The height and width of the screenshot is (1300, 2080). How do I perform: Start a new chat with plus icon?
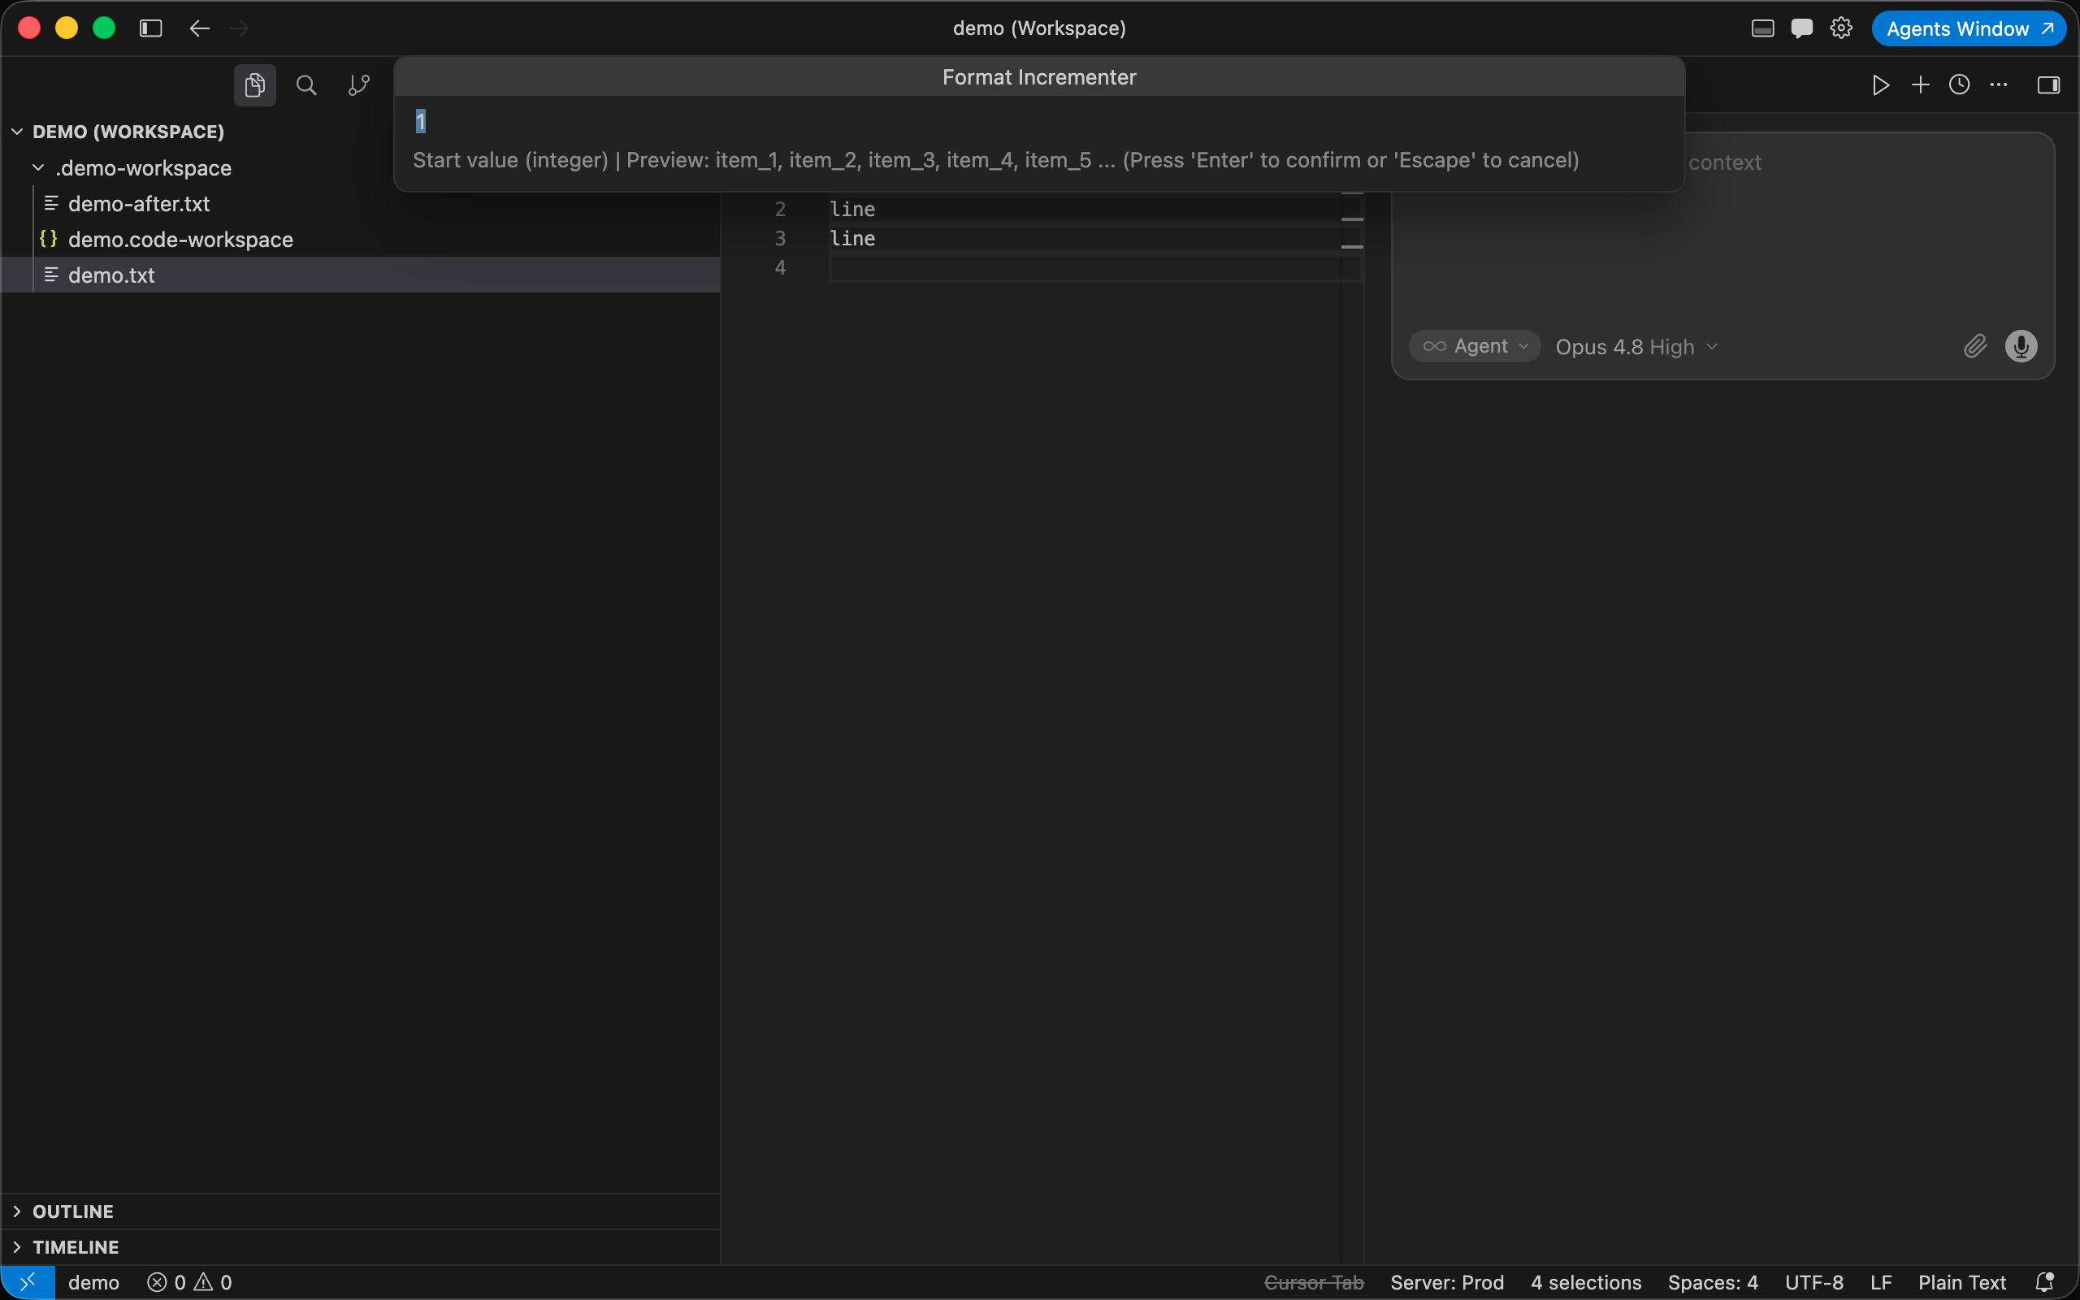pyautogui.click(x=1920, y=85)
